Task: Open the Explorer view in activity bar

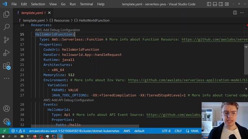Action: pos(6,14)
